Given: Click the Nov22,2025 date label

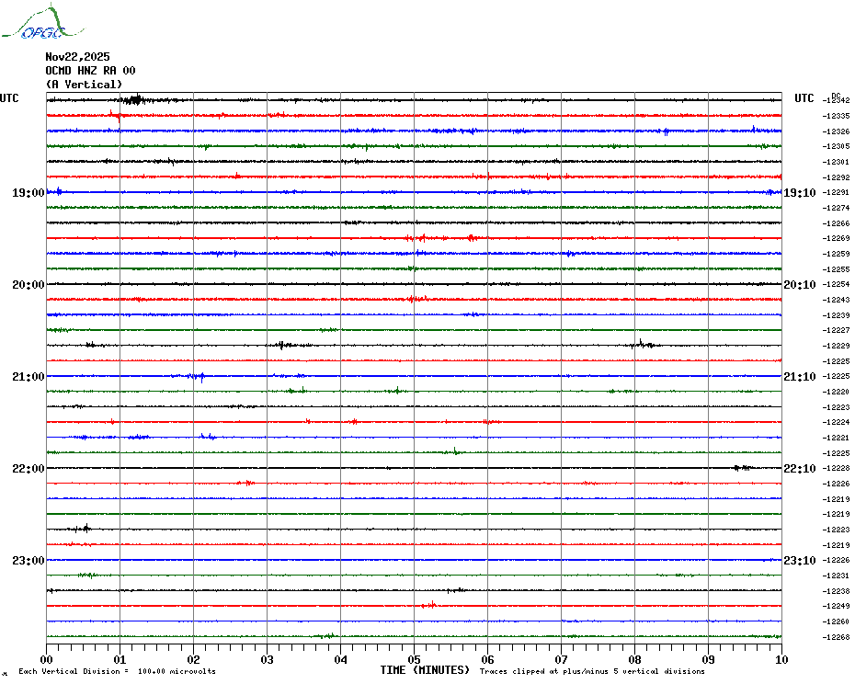Looking at the screenshot, I should click(x=77, y=56).
